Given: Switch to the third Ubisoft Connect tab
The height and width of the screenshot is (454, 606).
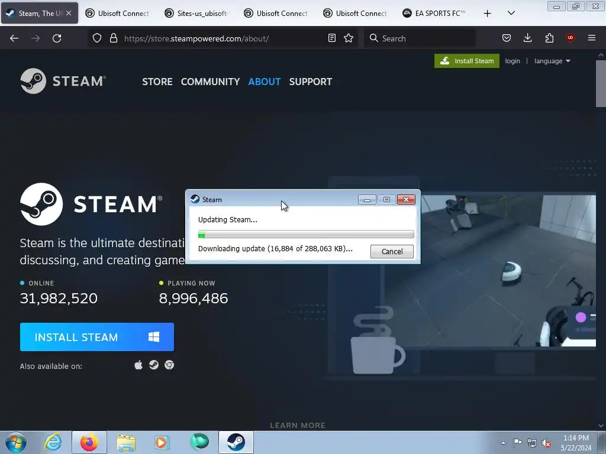Looking at the screenshot, I should tap(355, 14).
